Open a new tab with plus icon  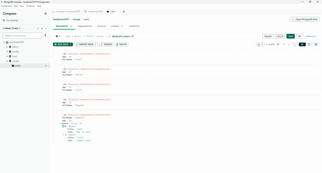point(124,12)
